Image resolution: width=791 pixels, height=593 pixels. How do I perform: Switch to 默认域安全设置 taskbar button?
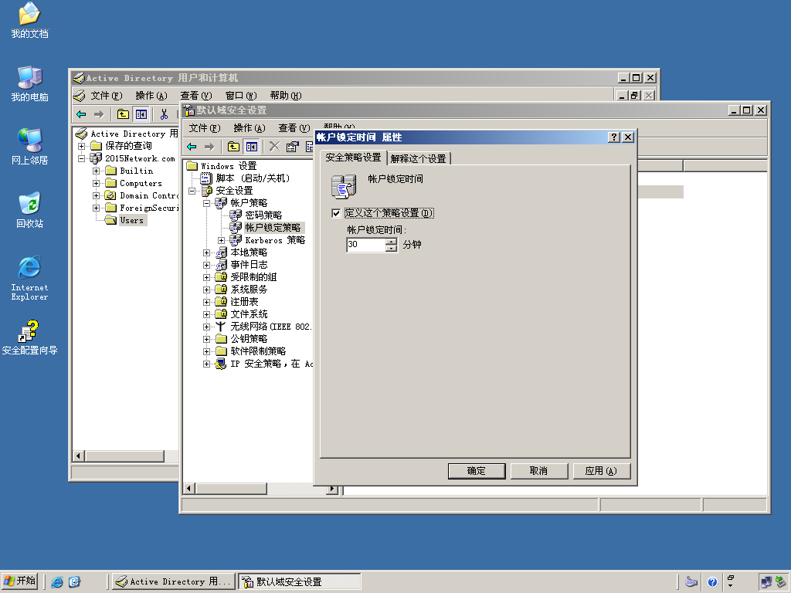(299, 582)
